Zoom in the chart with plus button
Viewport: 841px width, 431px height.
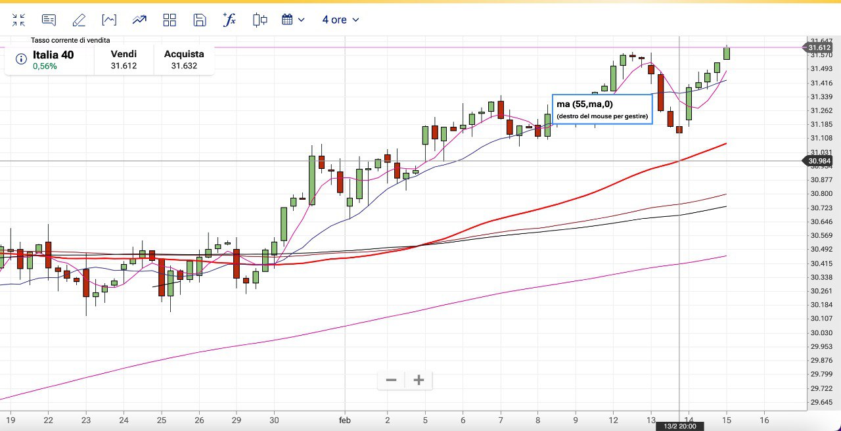(419, 380)
